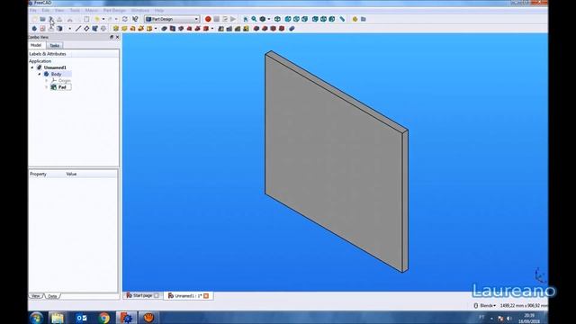Click the magnifier Fit selection icon
Image resolution: width=576 pixels, height=324 pixels.
coord(254,19)
